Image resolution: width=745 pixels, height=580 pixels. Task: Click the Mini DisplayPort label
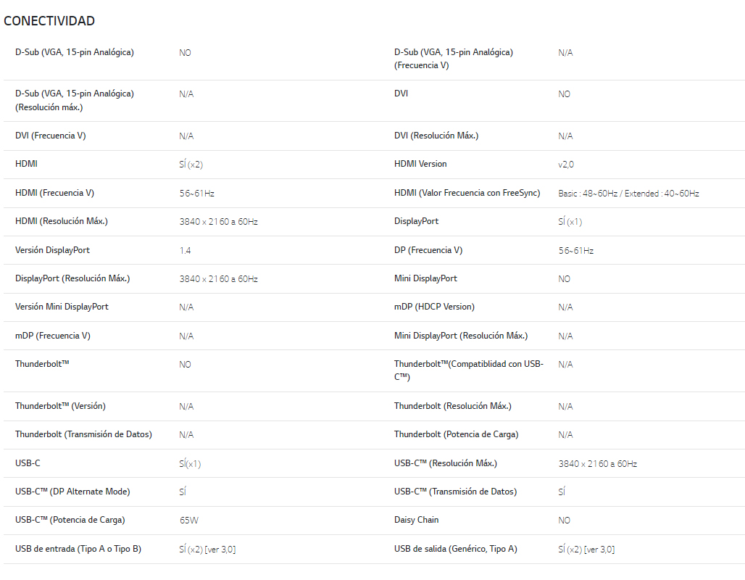click(x=425, y=278)
